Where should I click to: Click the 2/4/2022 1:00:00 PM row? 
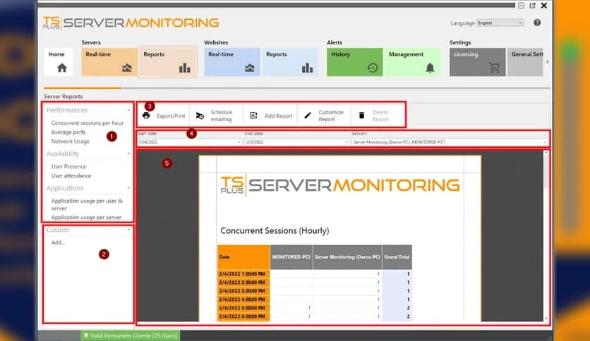pyautogui.click(x=315, y=274)
